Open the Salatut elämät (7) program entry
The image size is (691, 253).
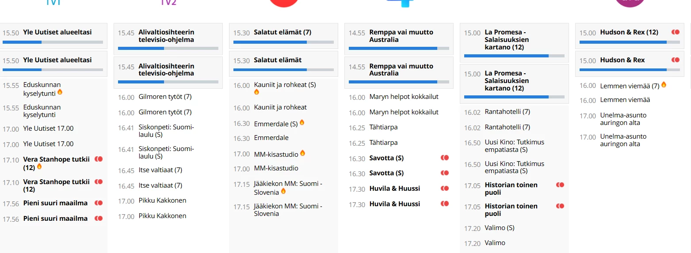coord(283,36)
